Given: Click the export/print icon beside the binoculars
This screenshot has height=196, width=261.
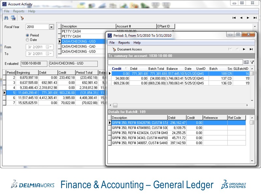Looking at the screenshot, I should point(12,18).
